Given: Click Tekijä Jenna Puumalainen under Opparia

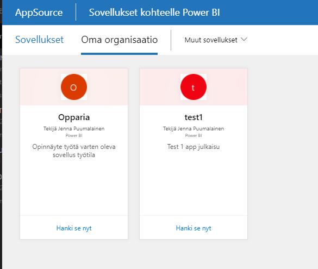Looking at the screenshot, I should click(x=74, y=129).
